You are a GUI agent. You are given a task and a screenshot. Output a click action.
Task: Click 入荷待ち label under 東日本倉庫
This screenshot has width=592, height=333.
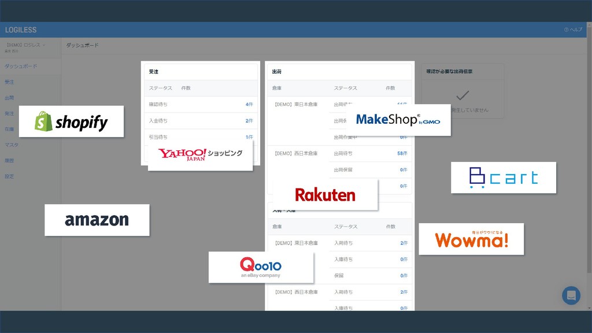point(343,243)
